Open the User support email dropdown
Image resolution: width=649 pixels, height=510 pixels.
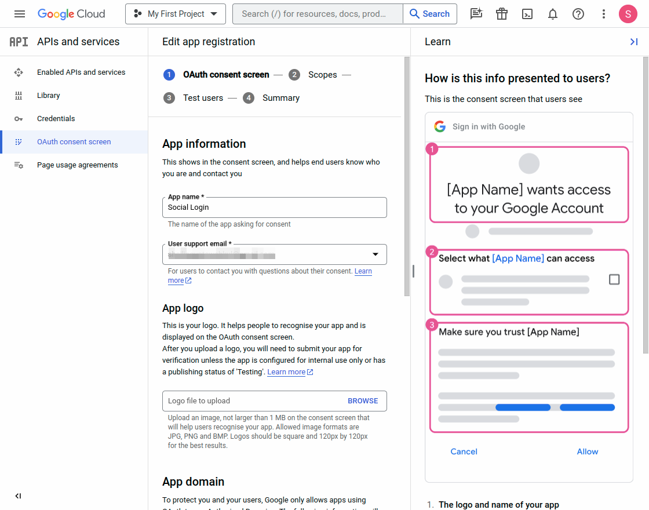275,254
